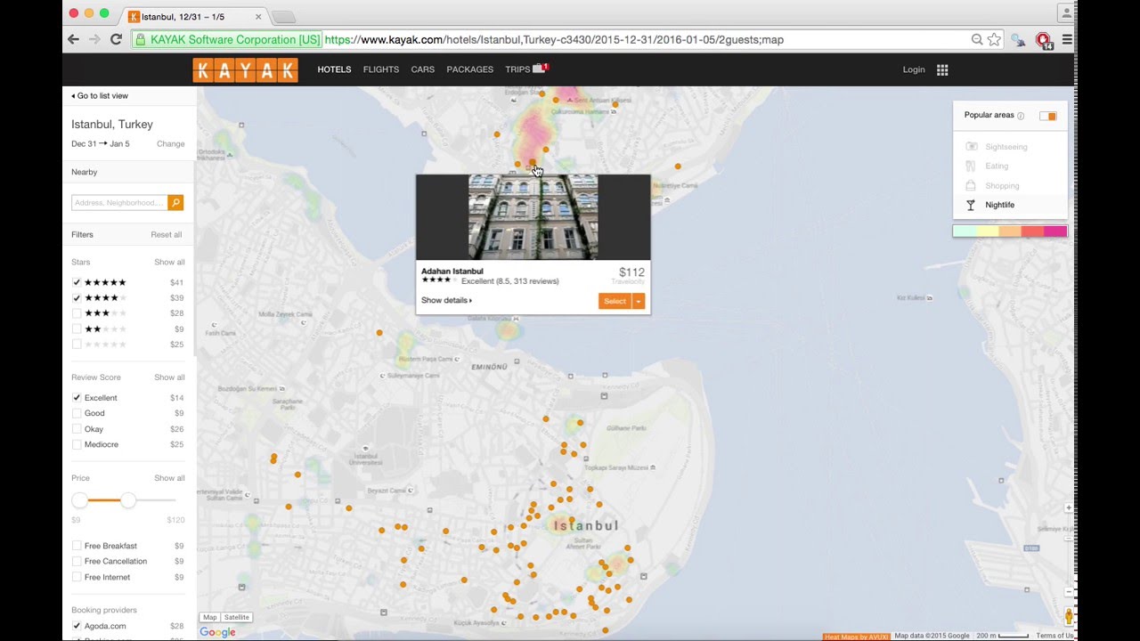The image size is (1140, 641).
Task: Bookmark this page with the star icon
Action: click(x=994, y=39)
